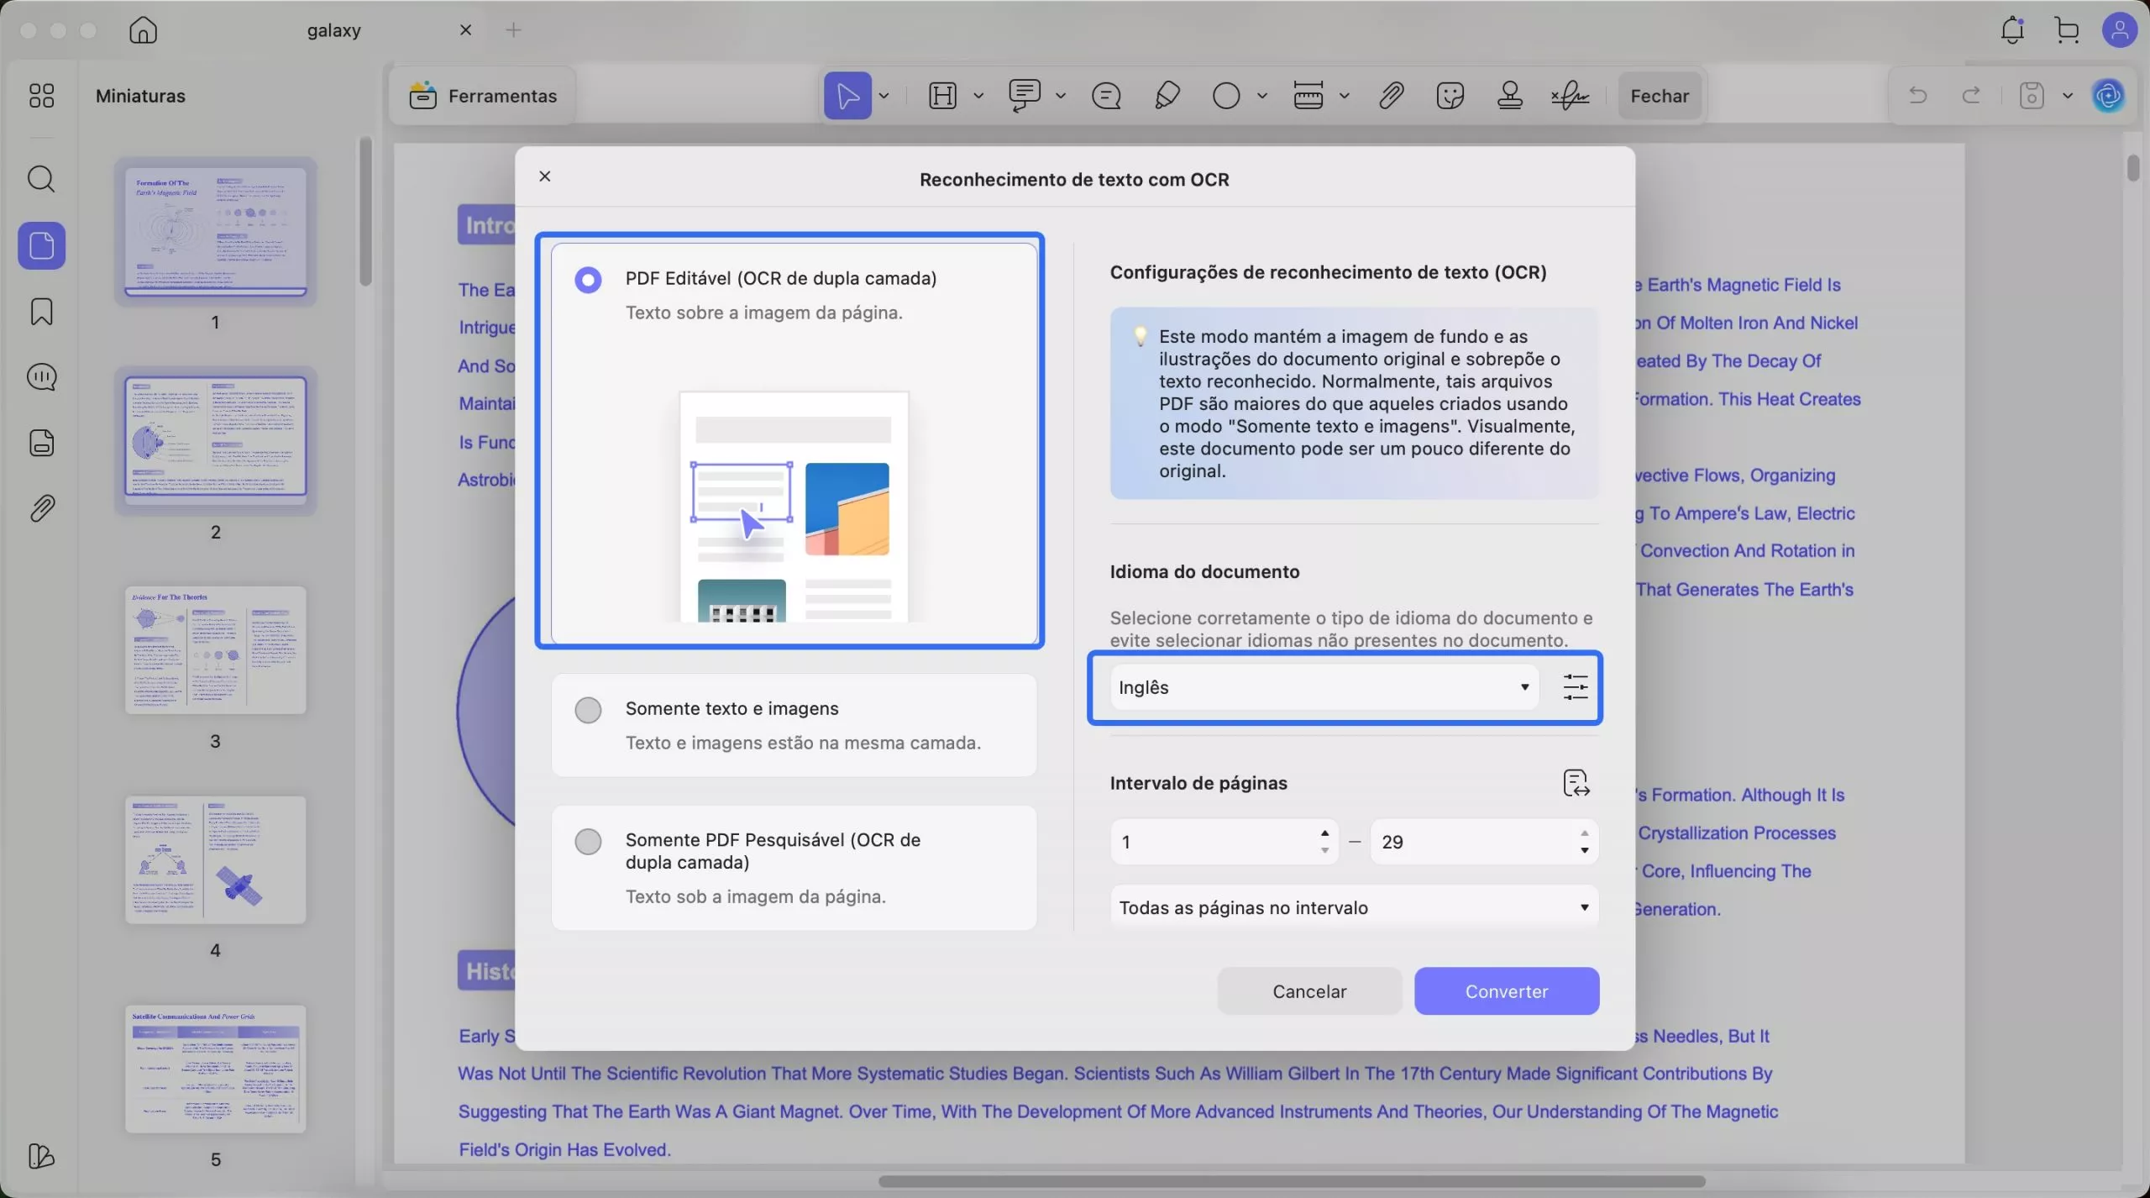Image resolution: width=2150 pixels, height=1198 pixels.
Task: Open the bookmarks panel in the sidebar
Action: click(x=42, y=312)
